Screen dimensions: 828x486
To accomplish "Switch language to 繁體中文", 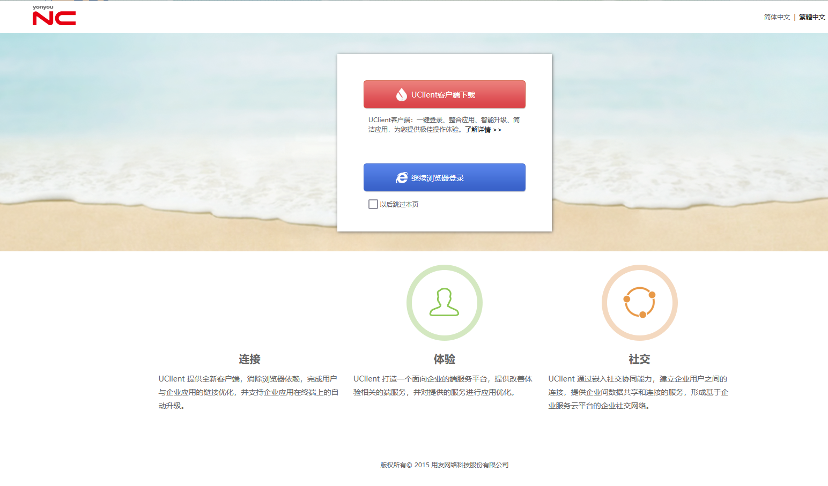I will (x=812, y=17).
